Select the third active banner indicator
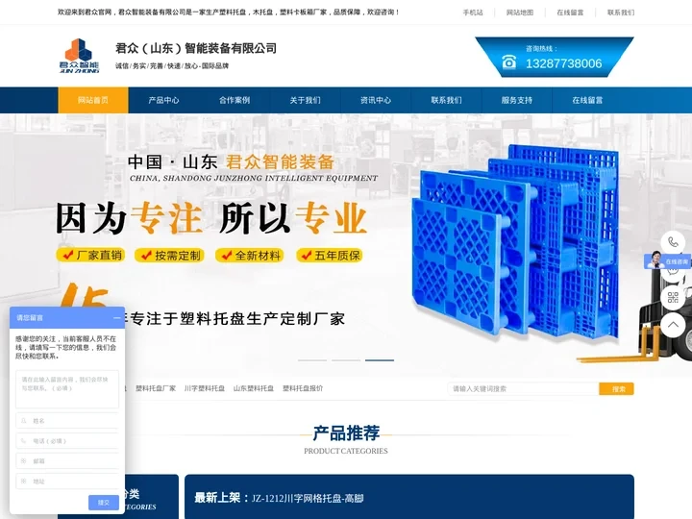This screenshot has height=519, width=692. click(380, 360)
